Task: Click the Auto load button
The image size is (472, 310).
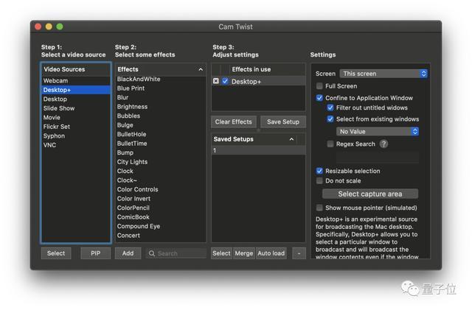Action: 271,253
